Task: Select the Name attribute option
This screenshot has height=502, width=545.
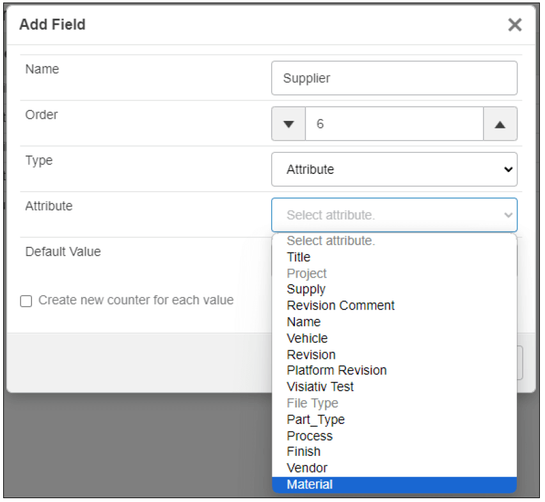Action: 304,322
